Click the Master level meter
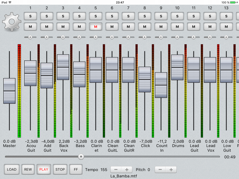The height and width of the screenshot is (179, 239). coord(19,91)
